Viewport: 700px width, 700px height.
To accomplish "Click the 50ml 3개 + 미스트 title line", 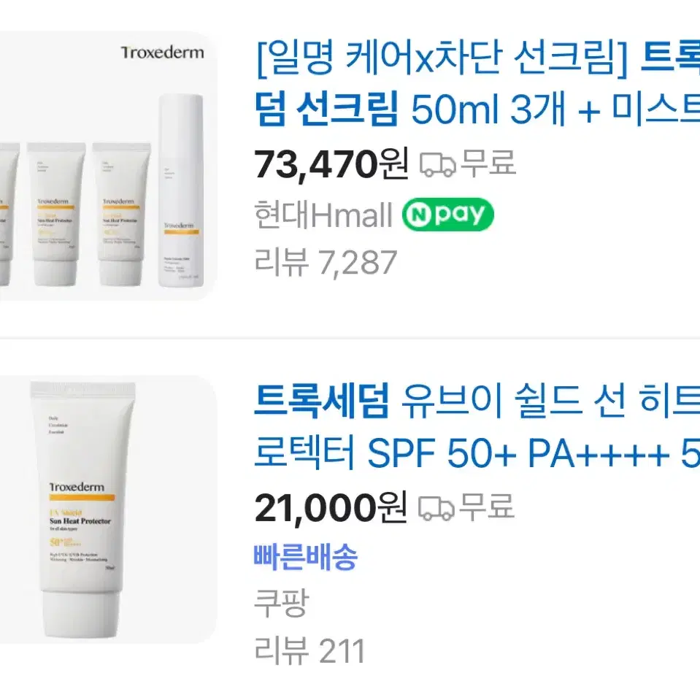I will [x=477, y=109].
